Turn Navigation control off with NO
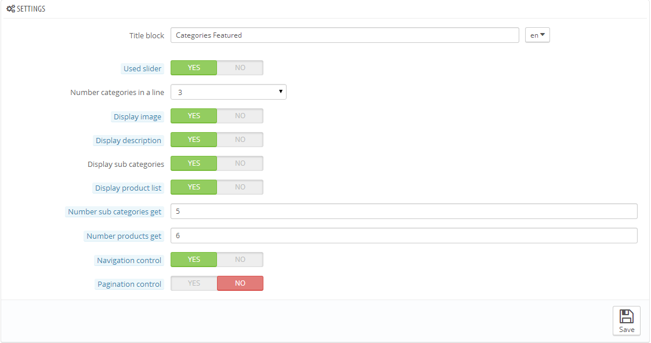 [x=240, y=260]
